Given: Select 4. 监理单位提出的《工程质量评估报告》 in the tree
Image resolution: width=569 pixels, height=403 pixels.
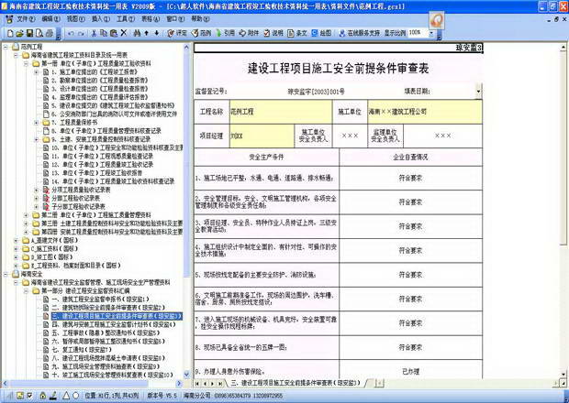Looking at the screenshot, I should pos(100,97).
